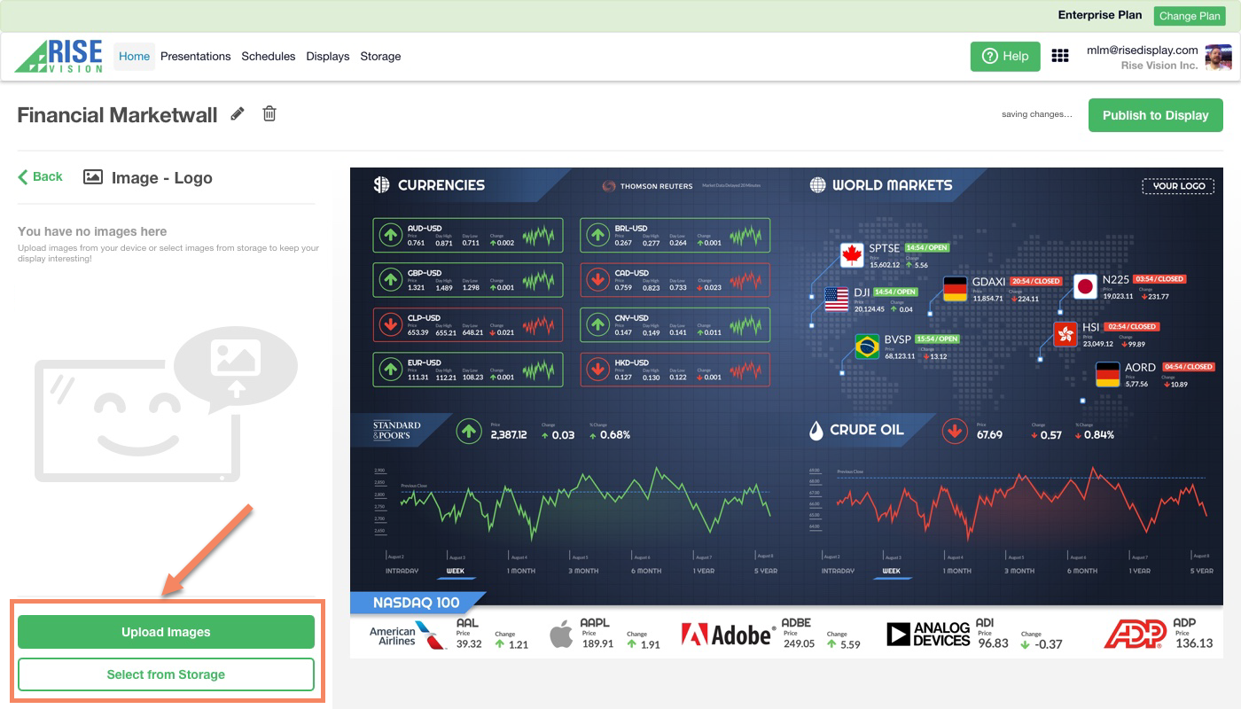
Task: Open the apps grid icon
Action: (1059, 56)
